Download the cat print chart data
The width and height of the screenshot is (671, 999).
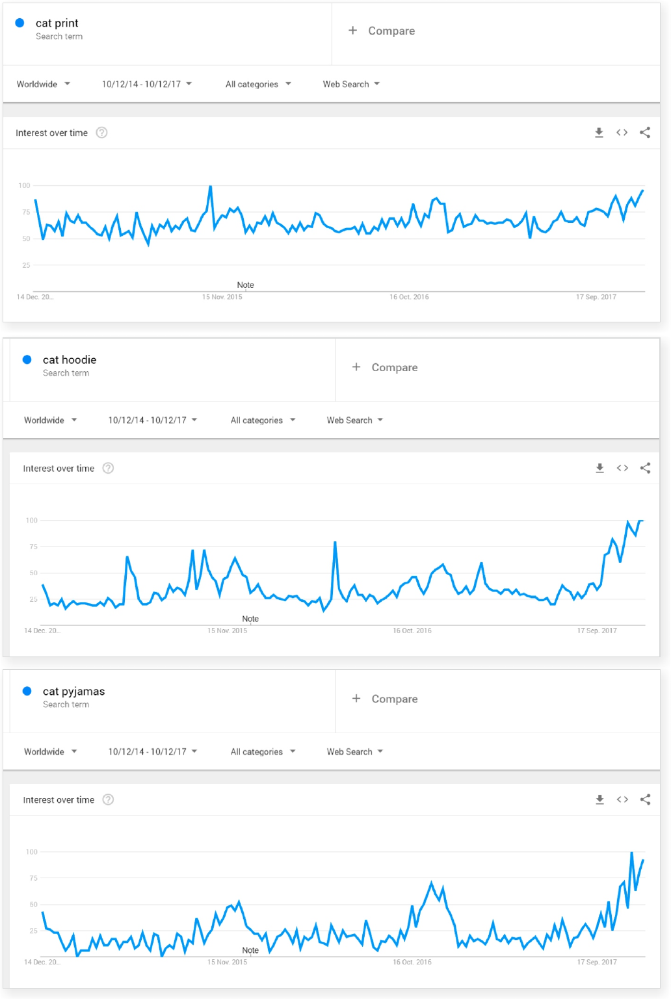click(599, 133)
